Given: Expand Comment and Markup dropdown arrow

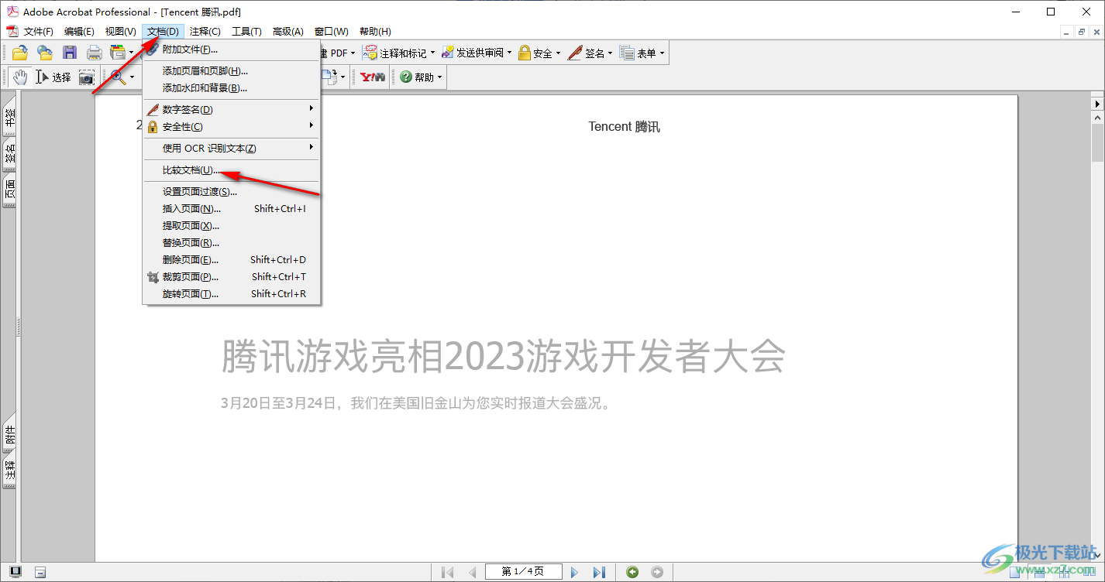Looking at the screenshot, I should [x=432, y=53].
